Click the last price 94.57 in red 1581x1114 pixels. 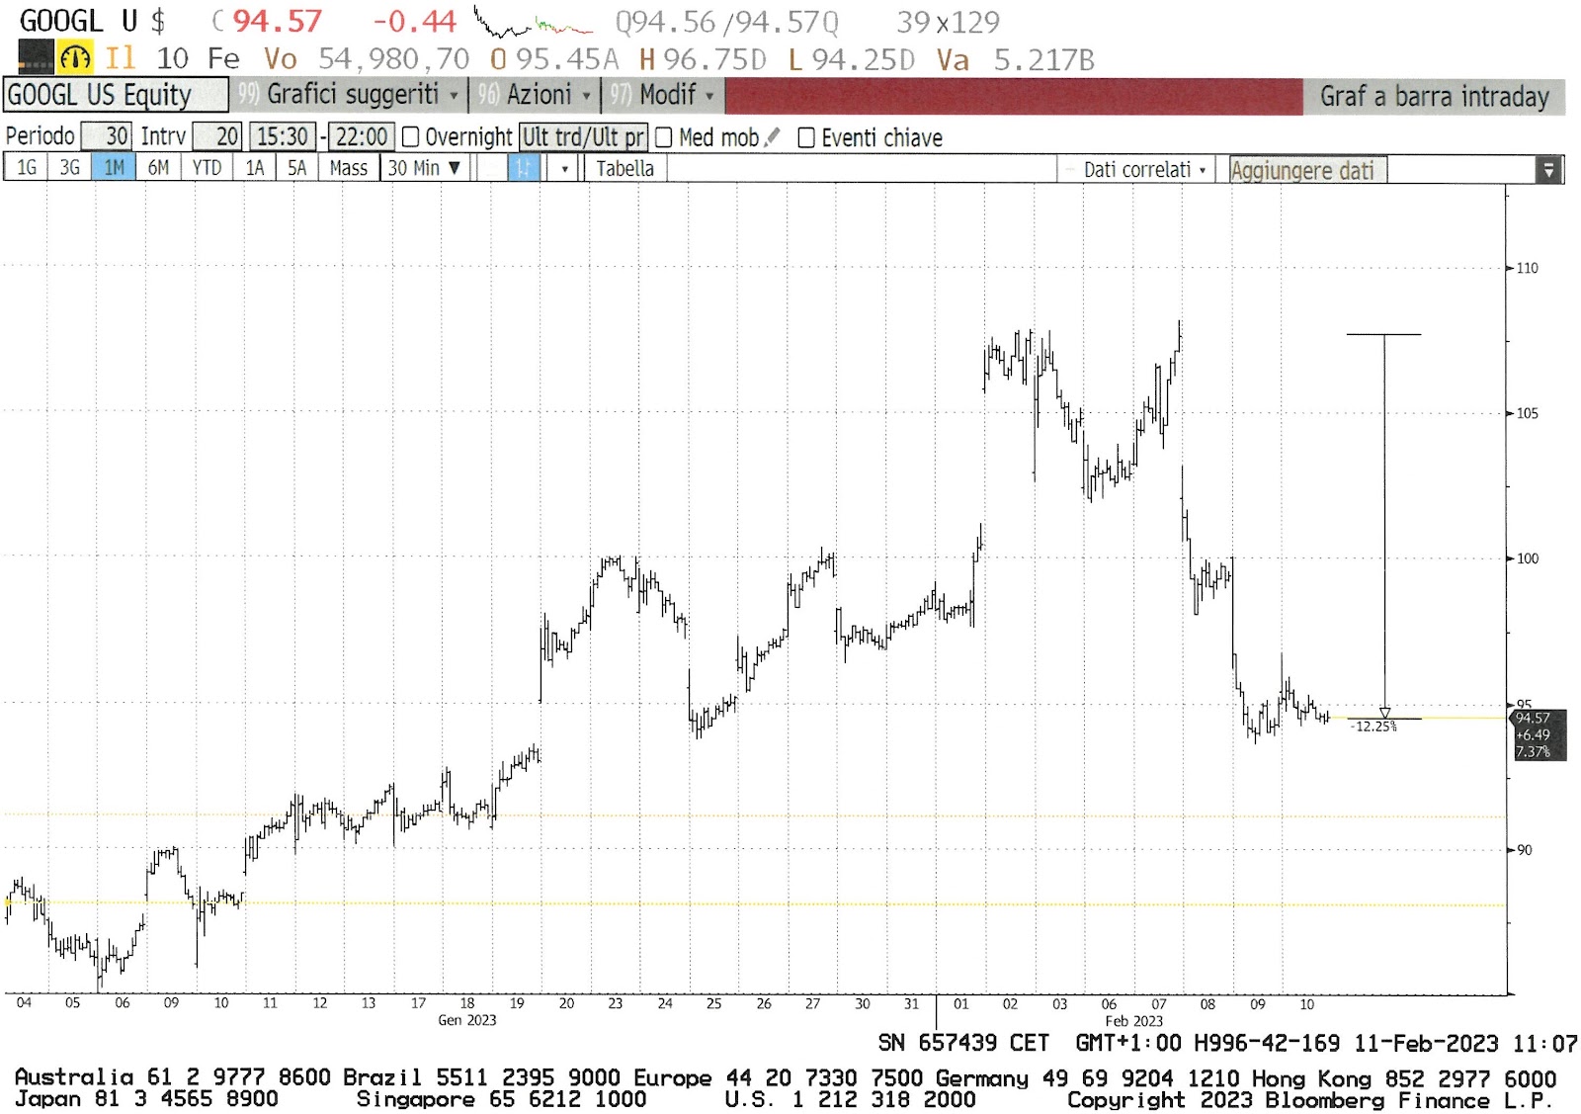277,21
